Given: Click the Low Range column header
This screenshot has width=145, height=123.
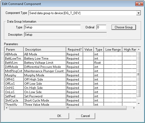Looking at the screenshot, I should tap(113, 50).
